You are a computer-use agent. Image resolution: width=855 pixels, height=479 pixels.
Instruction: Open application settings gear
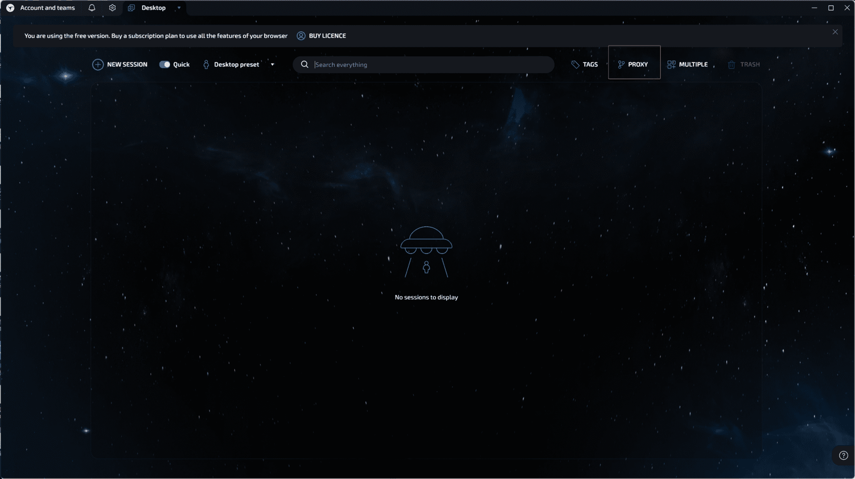[x=112, y=8]
